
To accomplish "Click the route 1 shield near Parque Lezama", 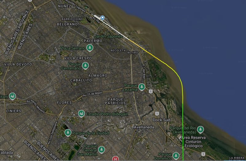I will coord(151,91).
